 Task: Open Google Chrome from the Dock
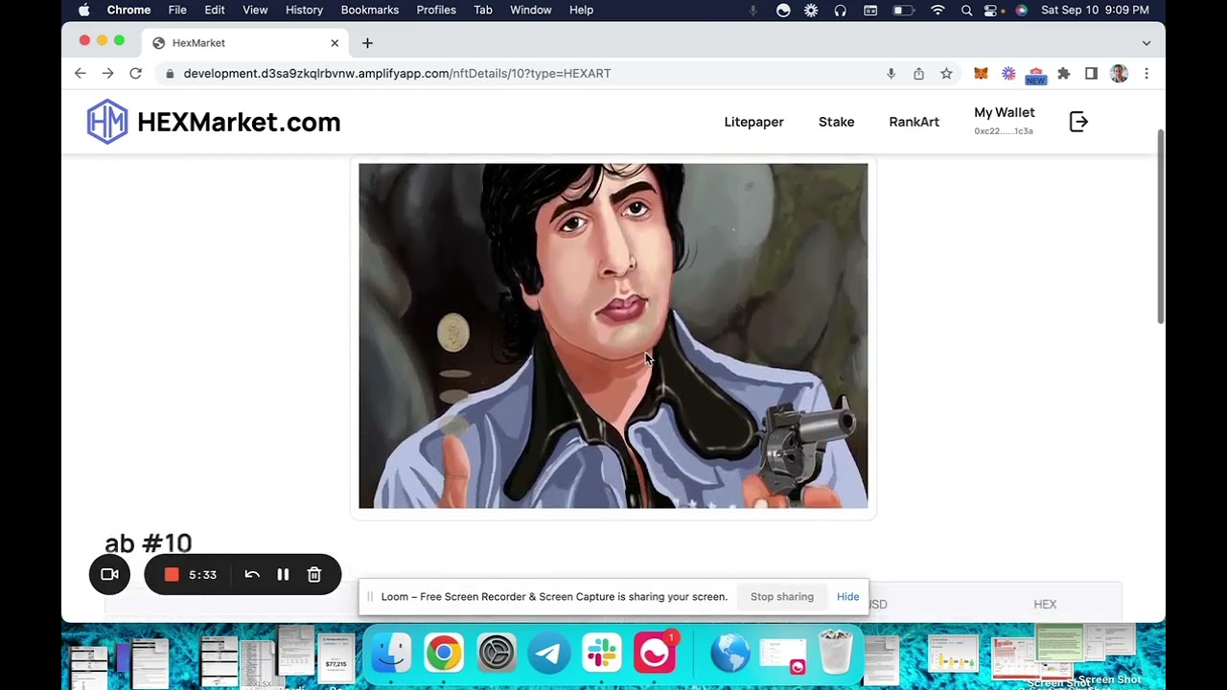point(443,654)
